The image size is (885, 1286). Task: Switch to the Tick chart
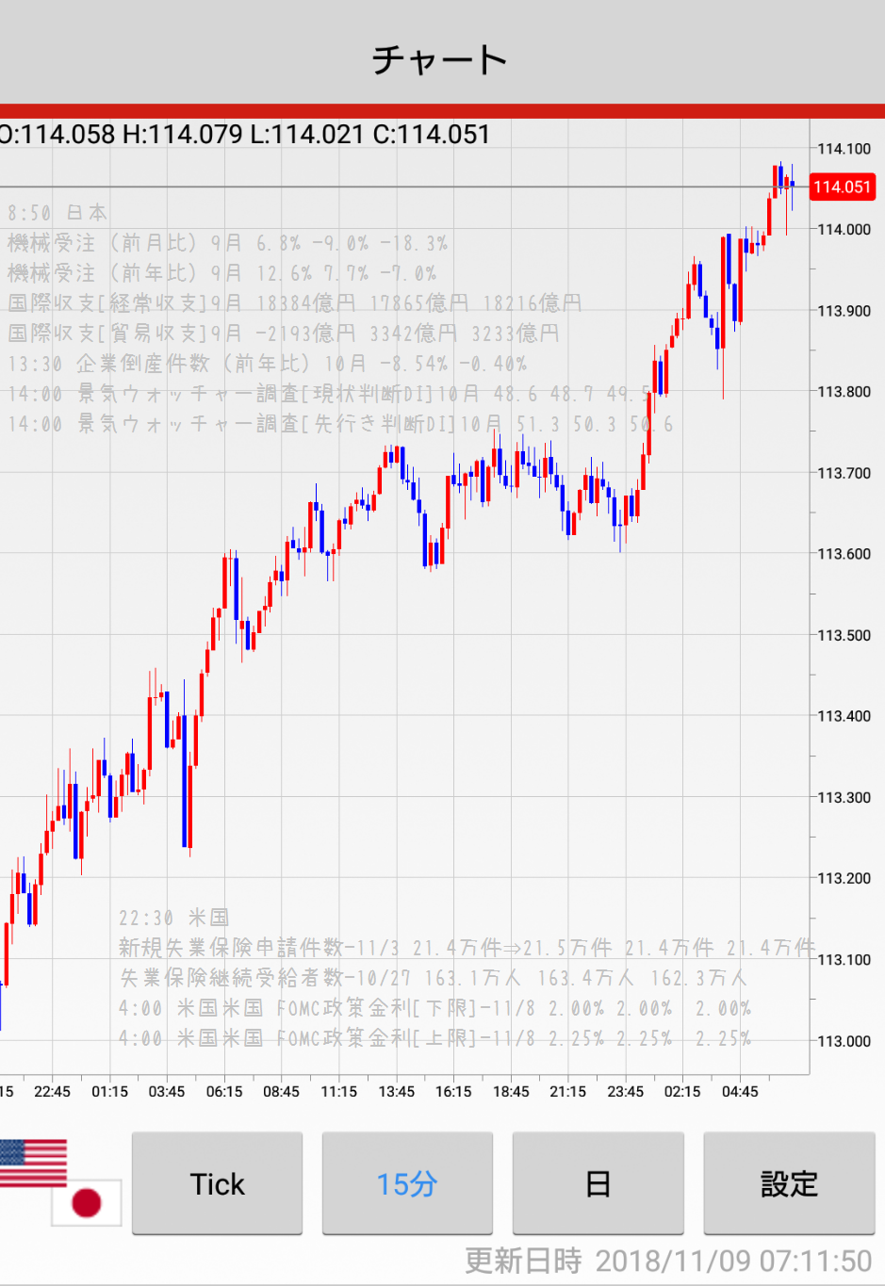[x=217, y=1183]
